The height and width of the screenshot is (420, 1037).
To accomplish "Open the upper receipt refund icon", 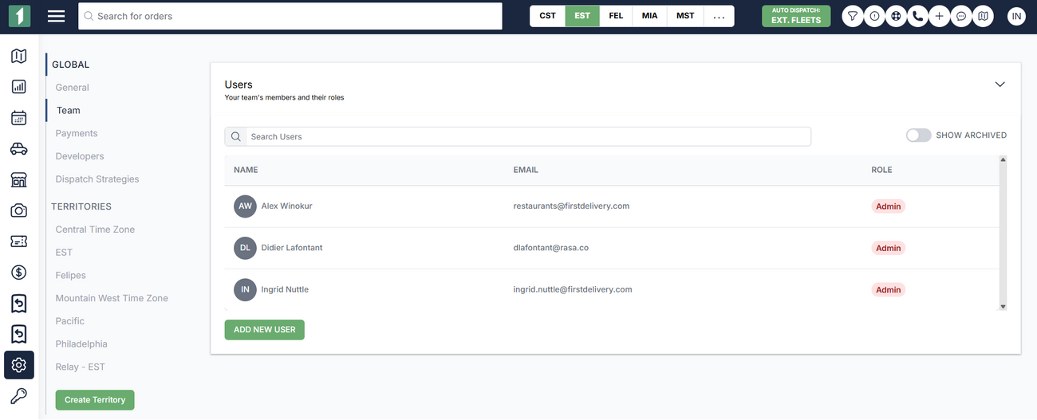I will [19, 303].
